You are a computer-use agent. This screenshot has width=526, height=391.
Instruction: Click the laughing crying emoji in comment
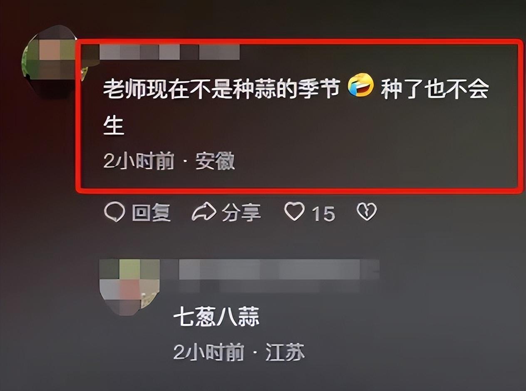point(361,85)
